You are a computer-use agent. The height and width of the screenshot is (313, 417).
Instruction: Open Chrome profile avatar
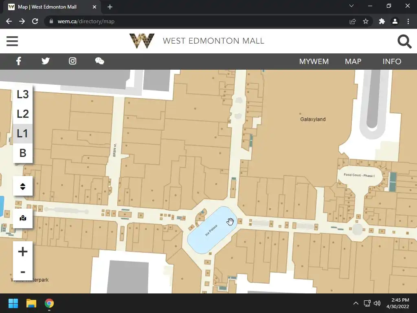[395, 21]
